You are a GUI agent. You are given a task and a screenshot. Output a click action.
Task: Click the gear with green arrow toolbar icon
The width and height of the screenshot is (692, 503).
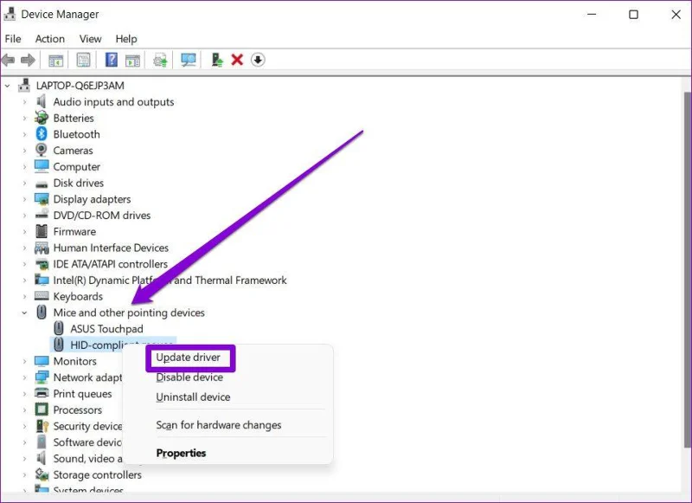[x=160, y=60]
